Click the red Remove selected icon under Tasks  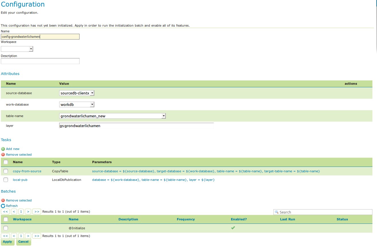(x=3, y=155)
